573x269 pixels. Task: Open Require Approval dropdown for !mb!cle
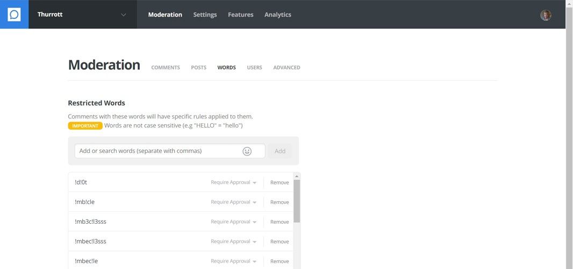pos(233,202)
